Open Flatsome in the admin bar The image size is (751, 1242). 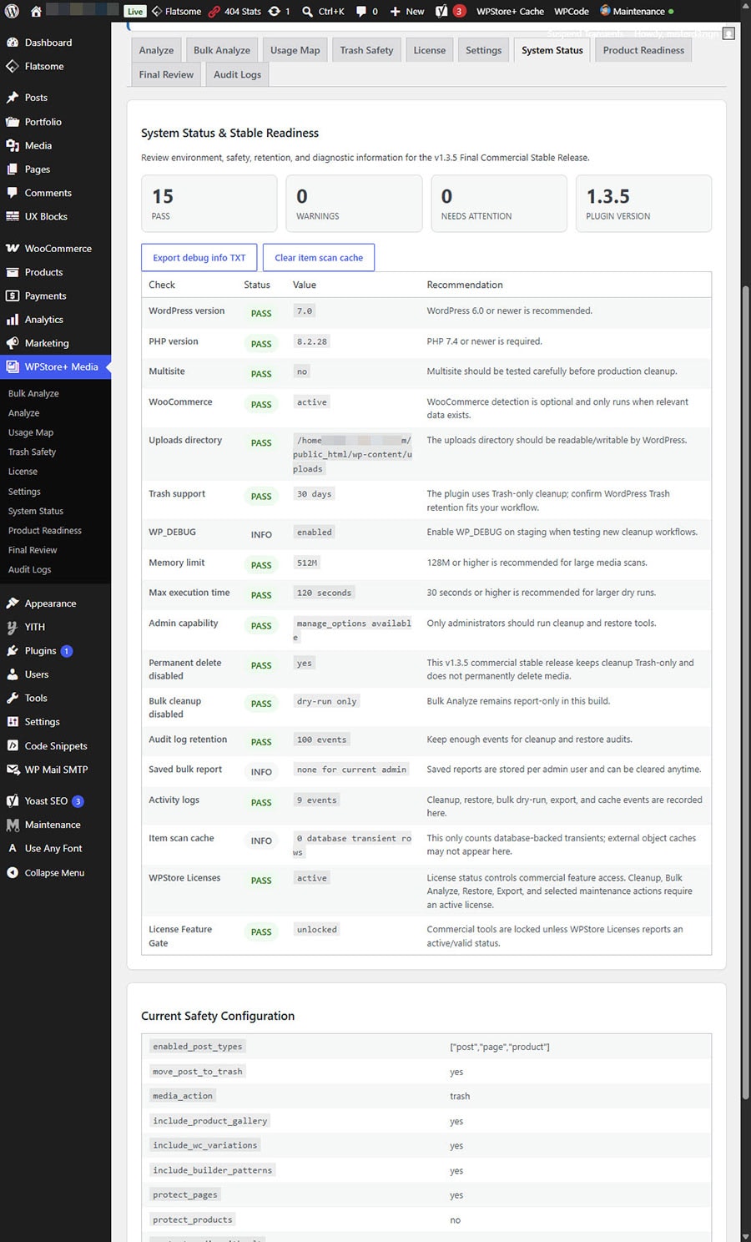coord(176,12)
